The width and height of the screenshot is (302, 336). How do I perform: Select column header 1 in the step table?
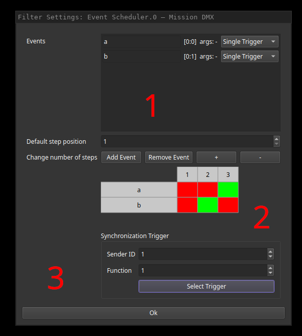point(187,174)
